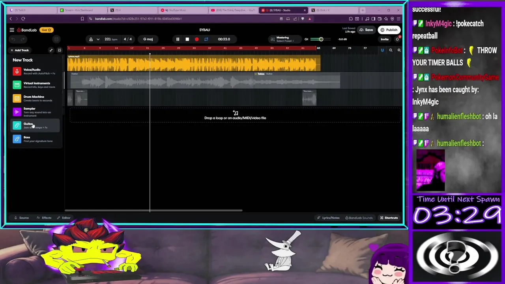Expand the metronome options dropdown
Image resolution: width=505 pixels, height=284 pixels.
(x=98, y=39)
